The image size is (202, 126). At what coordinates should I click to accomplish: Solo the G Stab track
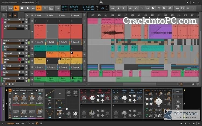[23, 47]
